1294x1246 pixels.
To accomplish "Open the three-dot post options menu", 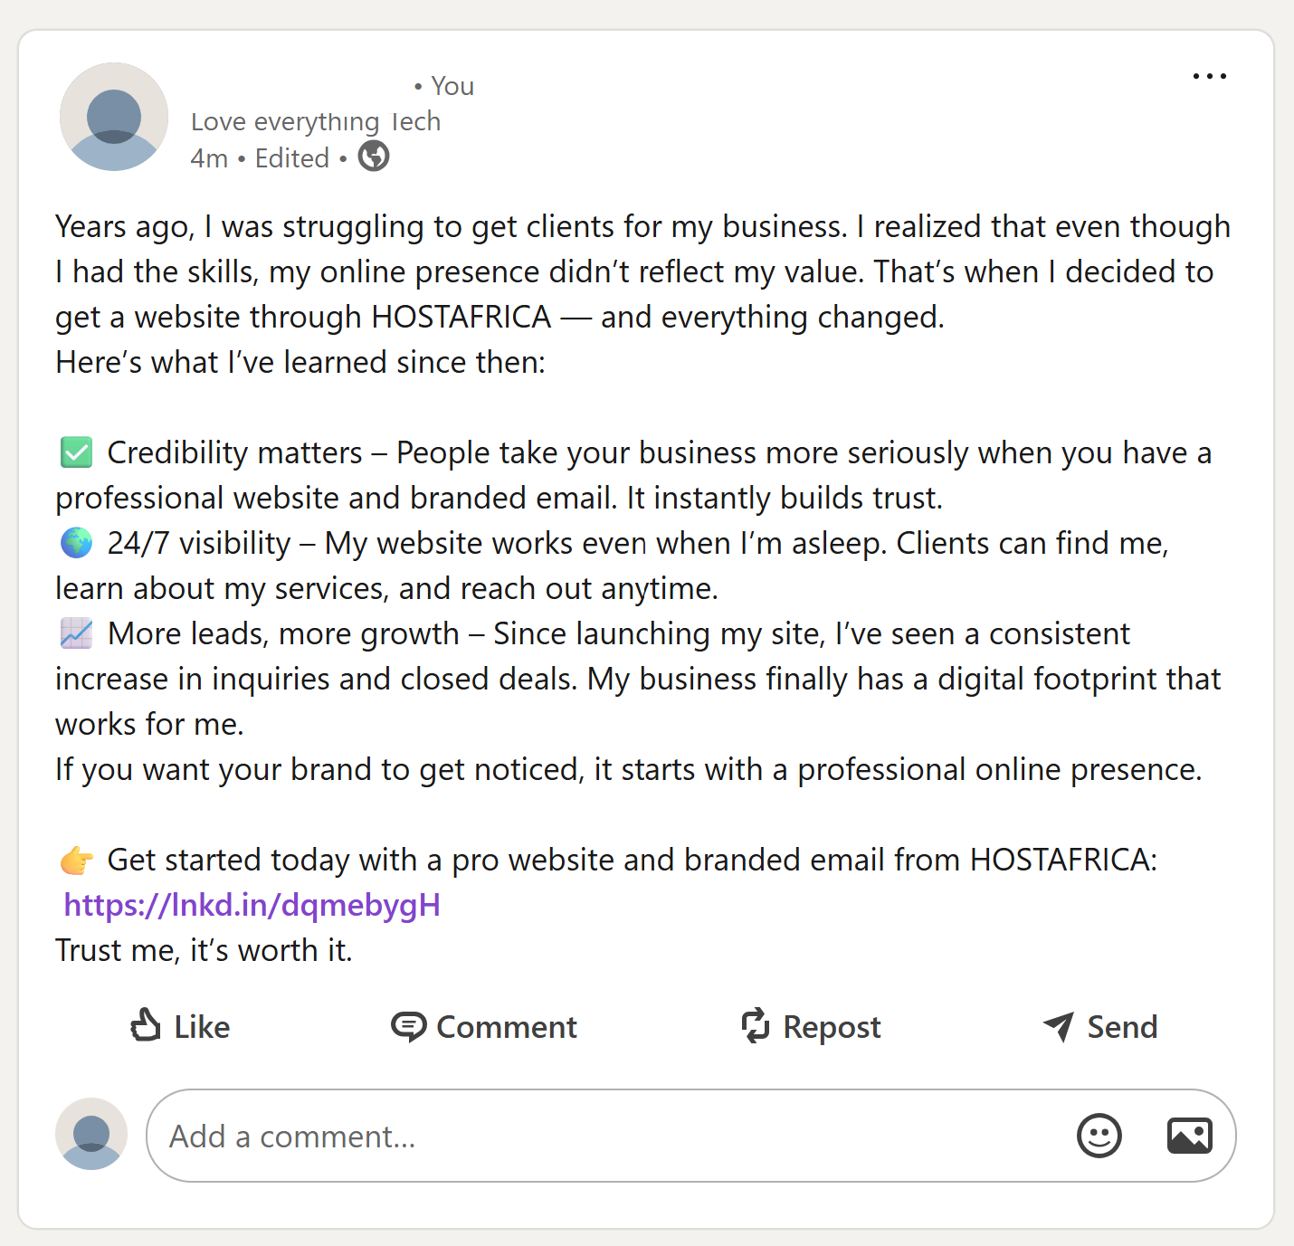I will [x=1210, y=77].
